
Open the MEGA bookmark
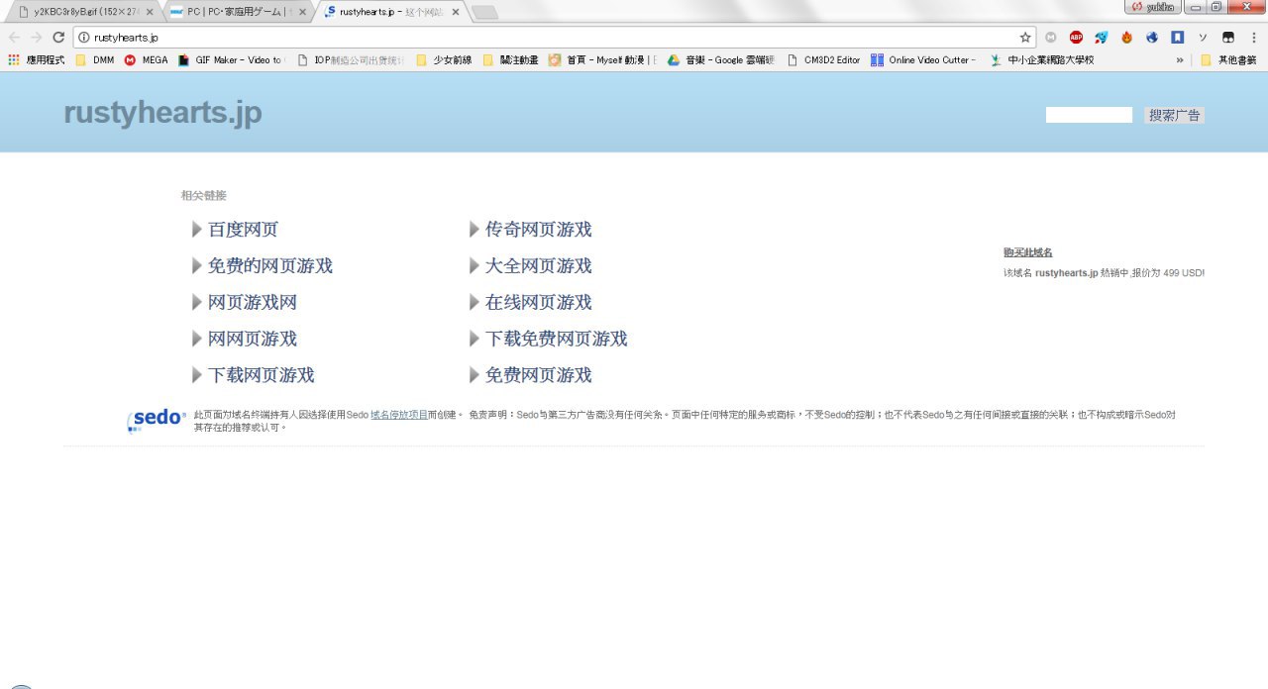click(x=146, y=60)
